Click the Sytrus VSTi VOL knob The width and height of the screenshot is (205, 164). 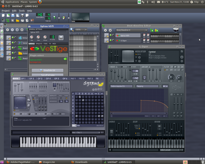coord(32,37)
